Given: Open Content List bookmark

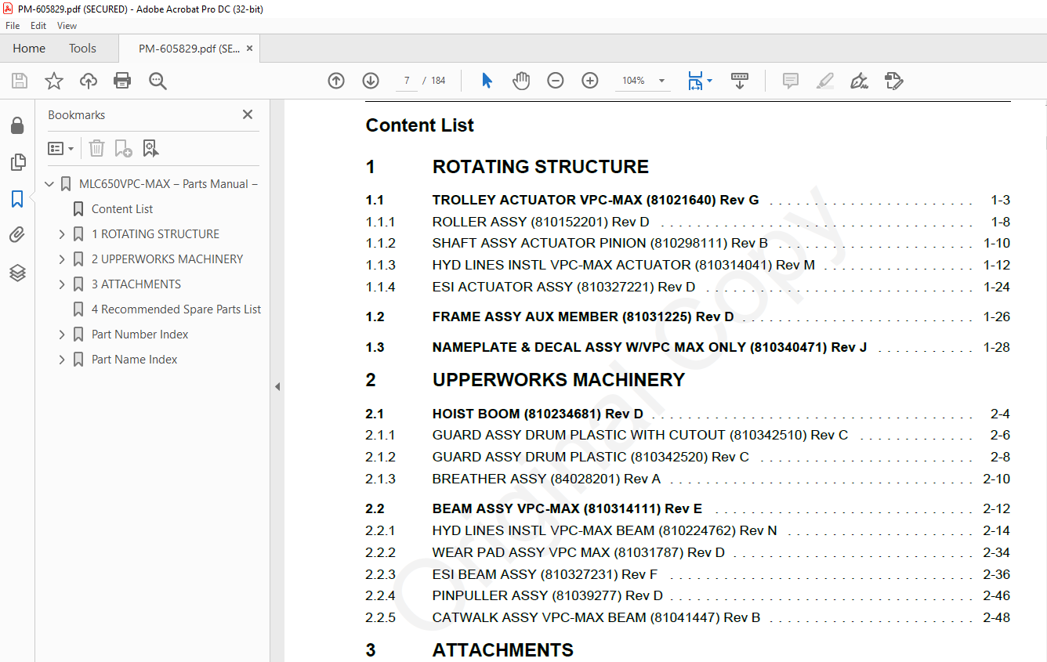Looking at the screenshot, I should 122,209.
